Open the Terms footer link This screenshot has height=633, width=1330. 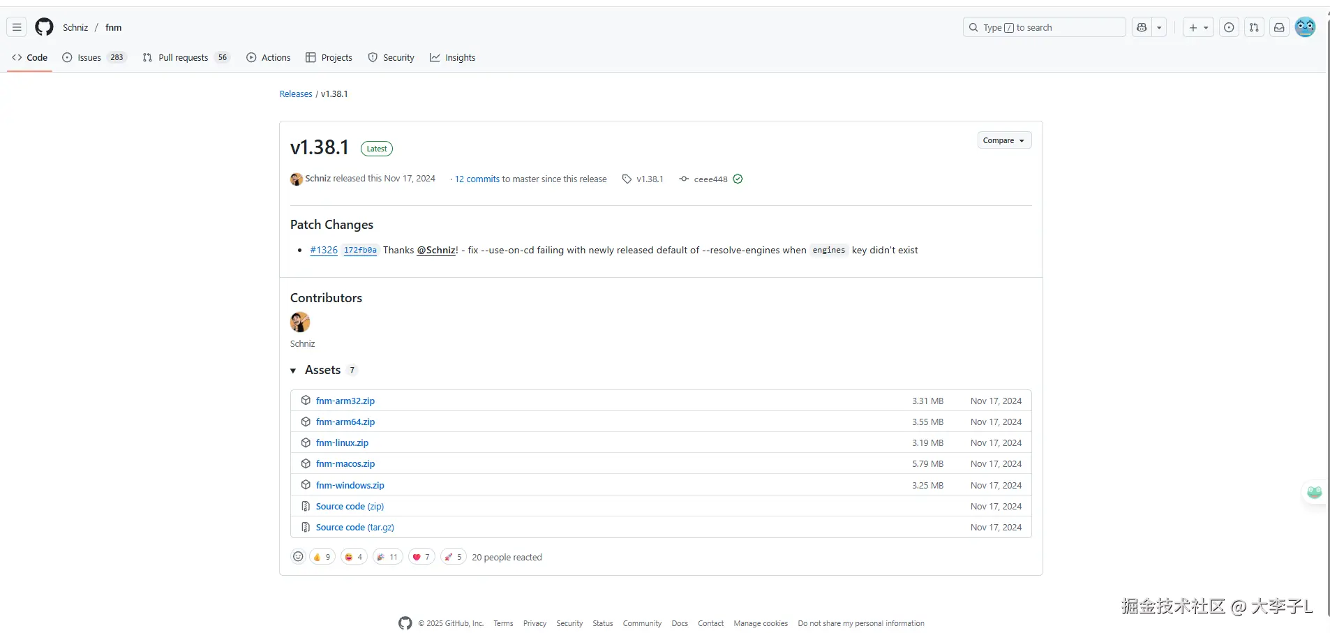(503, 624)
